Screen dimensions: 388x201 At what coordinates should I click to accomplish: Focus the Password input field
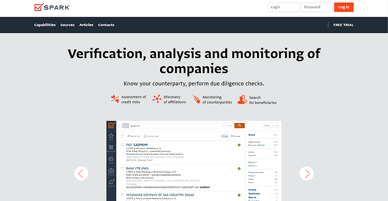pos(317,7)
